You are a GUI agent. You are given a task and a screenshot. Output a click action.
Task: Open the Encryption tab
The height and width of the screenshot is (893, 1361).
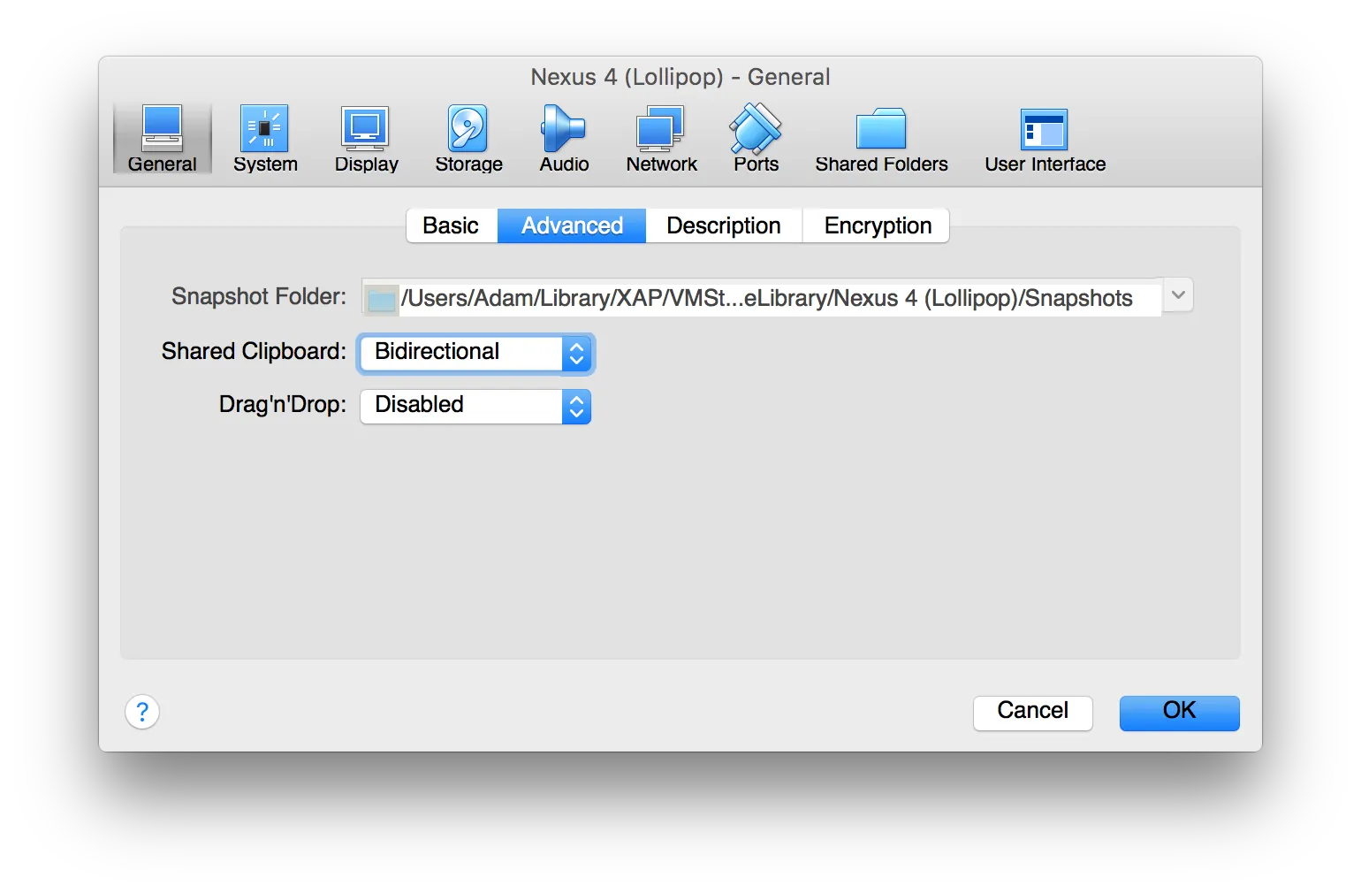pyautogui.click(x=877, y=225)
